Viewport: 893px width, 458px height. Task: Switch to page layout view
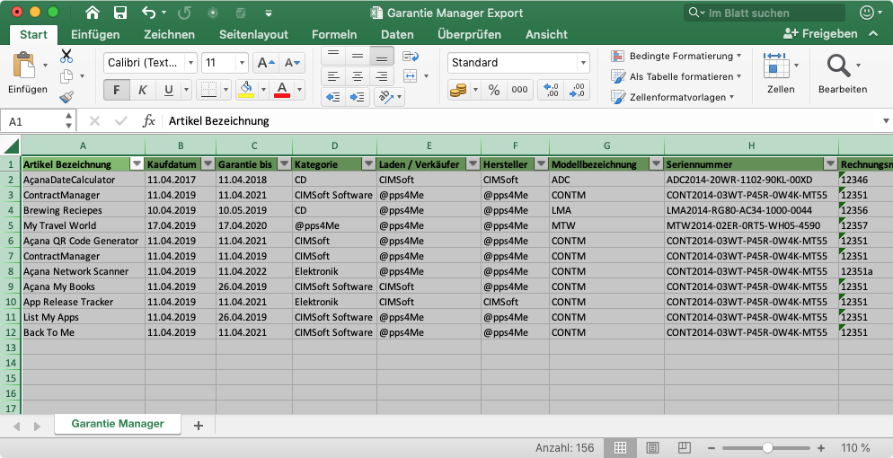(652, 448)
